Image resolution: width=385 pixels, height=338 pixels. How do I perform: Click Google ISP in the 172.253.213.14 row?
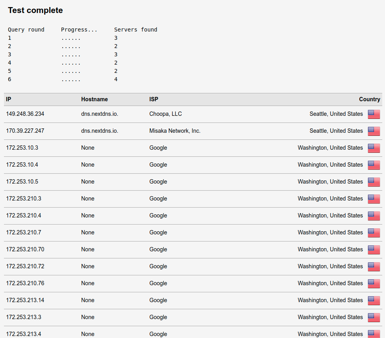[158, 300]
